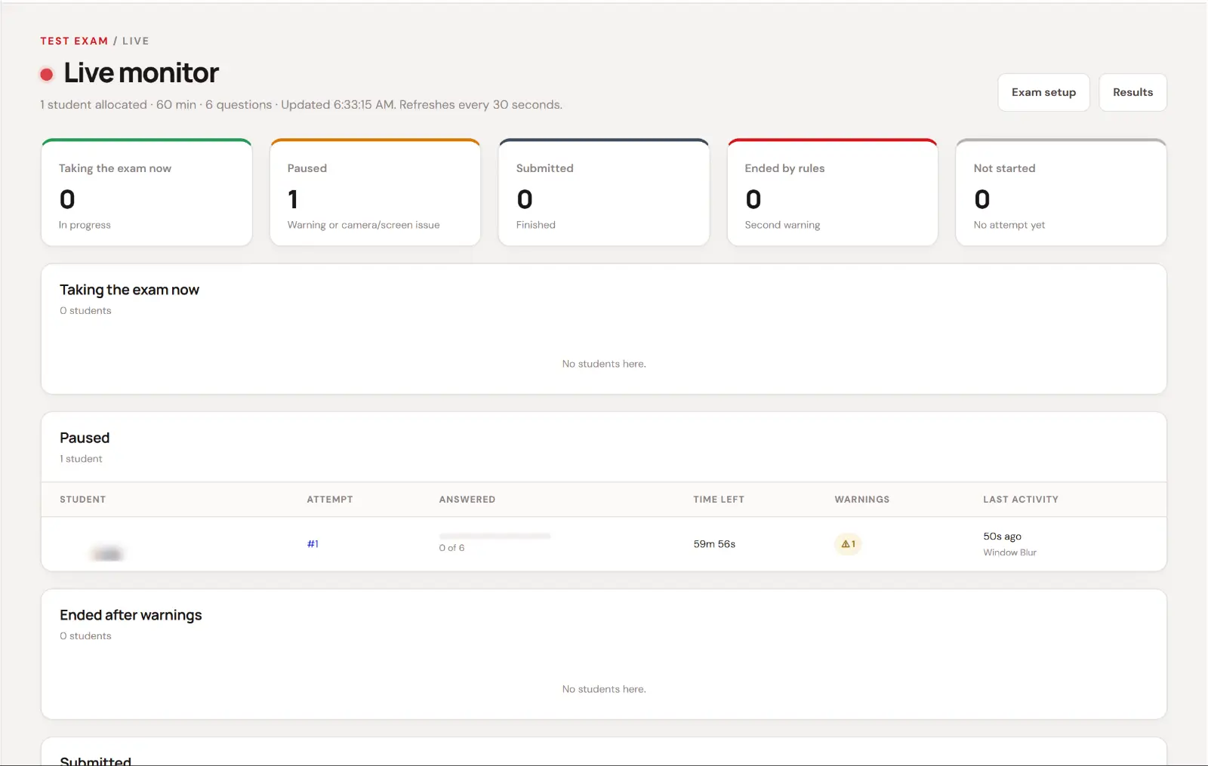The image size is (1208, 766).
Task: Click the refresh status line under Live monitor
Action: pos(301,105)
